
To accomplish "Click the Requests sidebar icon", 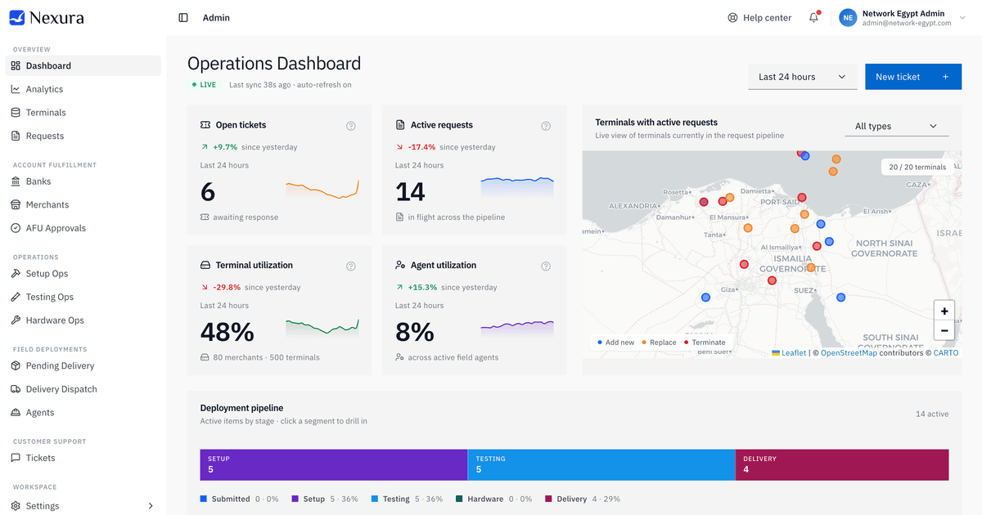I will pos(16,136).
